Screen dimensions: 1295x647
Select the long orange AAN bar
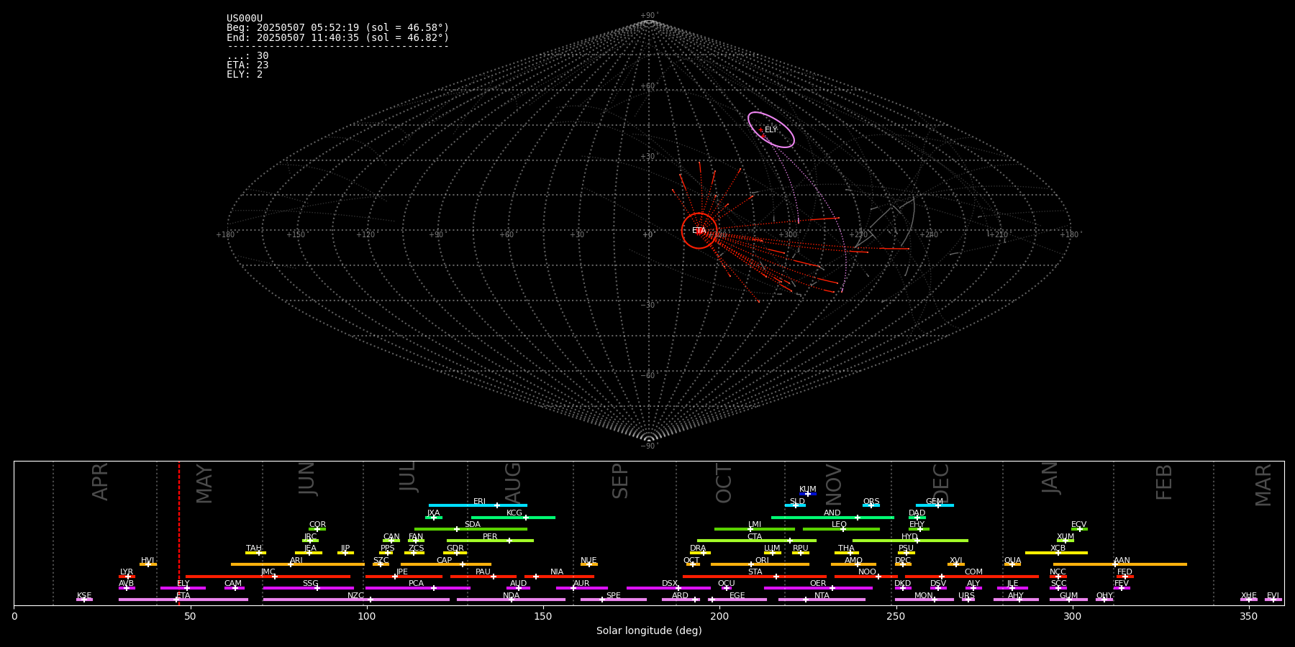1119,564
